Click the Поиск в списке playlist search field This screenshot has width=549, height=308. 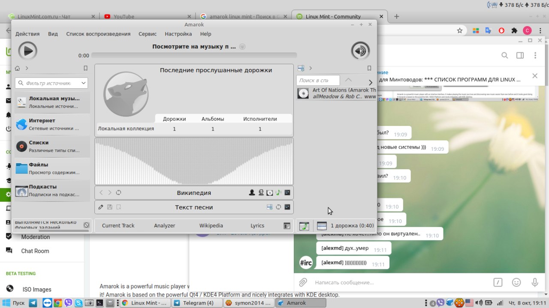coord(318,80)
